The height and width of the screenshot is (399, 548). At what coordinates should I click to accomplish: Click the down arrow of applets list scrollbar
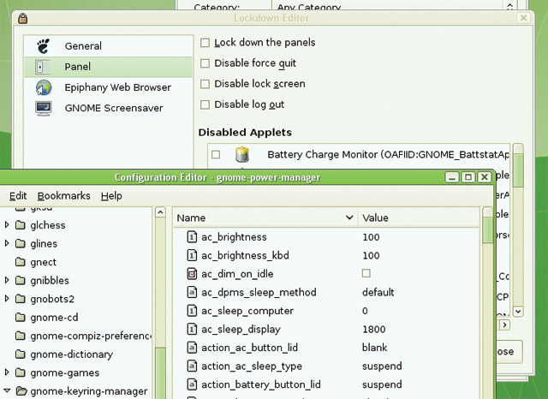click(518, 312)
